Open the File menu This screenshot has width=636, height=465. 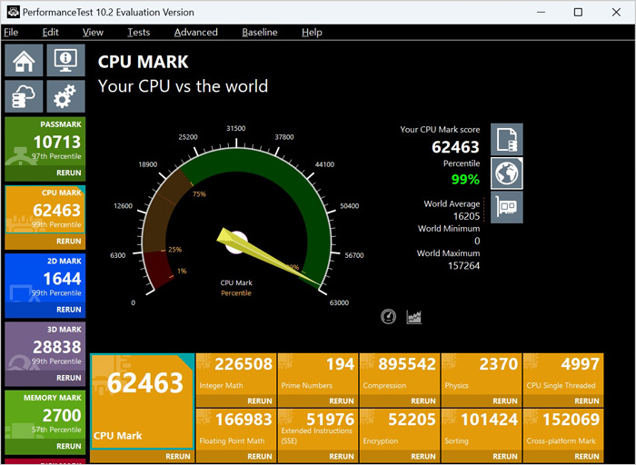pos(11,33)
